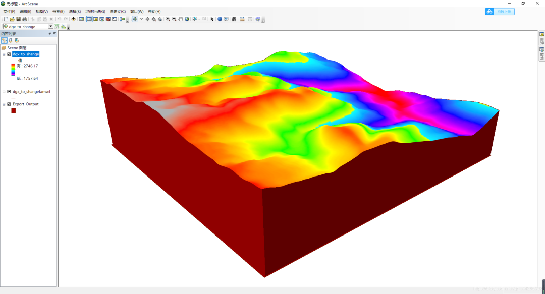Screen dimensions: 545x294
Task: Select the dgx_to_shange layer name
Action: tap(26, 54)
